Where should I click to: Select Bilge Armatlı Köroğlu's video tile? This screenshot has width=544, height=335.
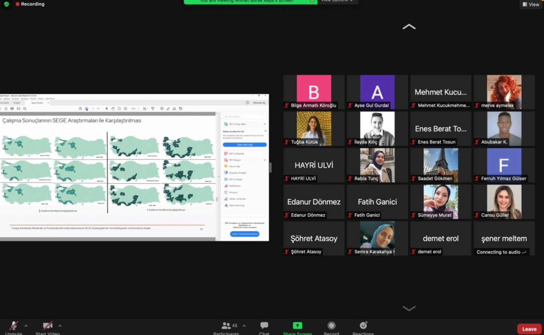click(x=314, y=92)
